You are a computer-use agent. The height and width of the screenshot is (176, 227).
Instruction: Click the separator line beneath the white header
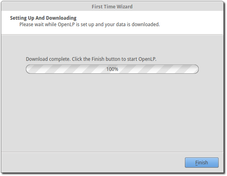112,35
